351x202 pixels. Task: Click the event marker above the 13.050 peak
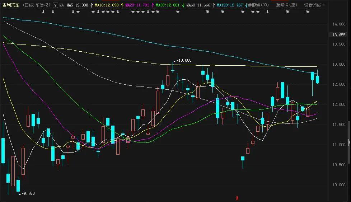coord(178,11)
